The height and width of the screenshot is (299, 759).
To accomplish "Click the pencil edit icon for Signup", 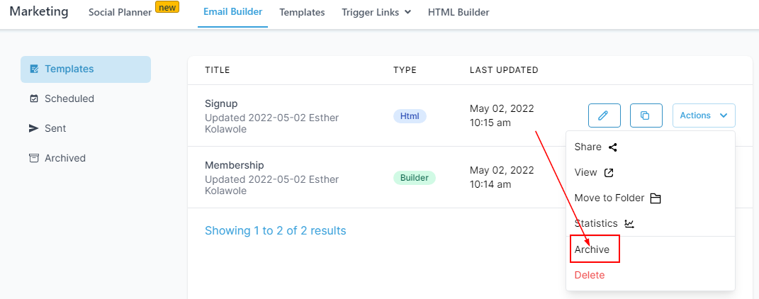I will point(604,115).
